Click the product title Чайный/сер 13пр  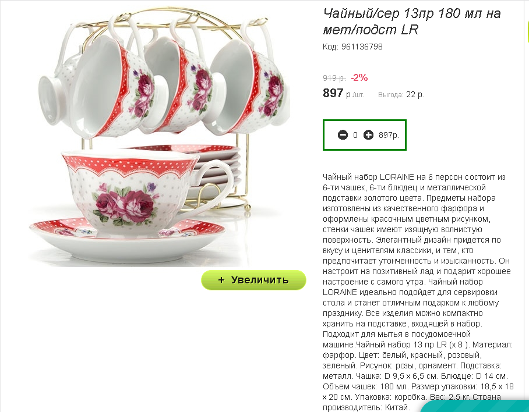click(411, 21)
